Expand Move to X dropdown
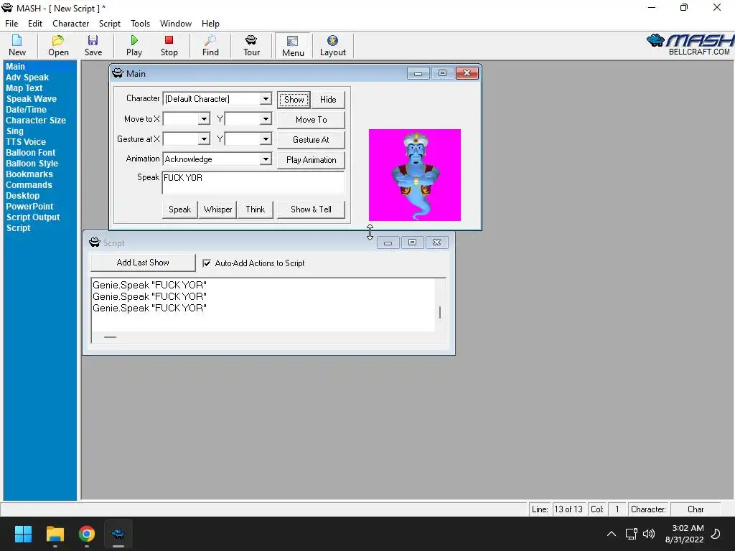The image size is (735, 551). coord(203,119)
